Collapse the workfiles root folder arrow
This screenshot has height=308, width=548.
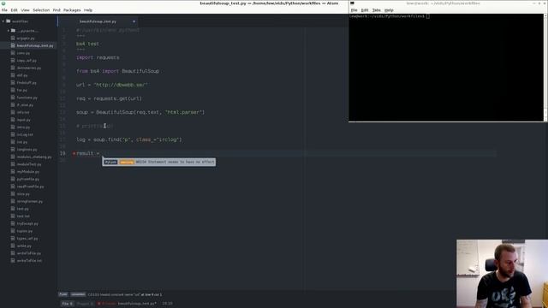[3, 21]
